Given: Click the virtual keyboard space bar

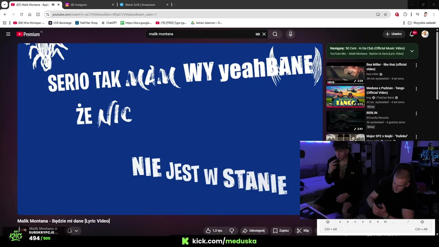Looking at the screenshot, I should 376,229.
